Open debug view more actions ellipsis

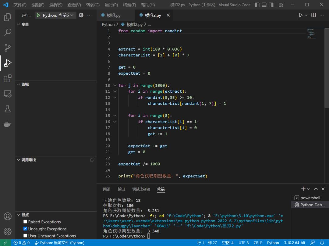click(x=89, y=15)
